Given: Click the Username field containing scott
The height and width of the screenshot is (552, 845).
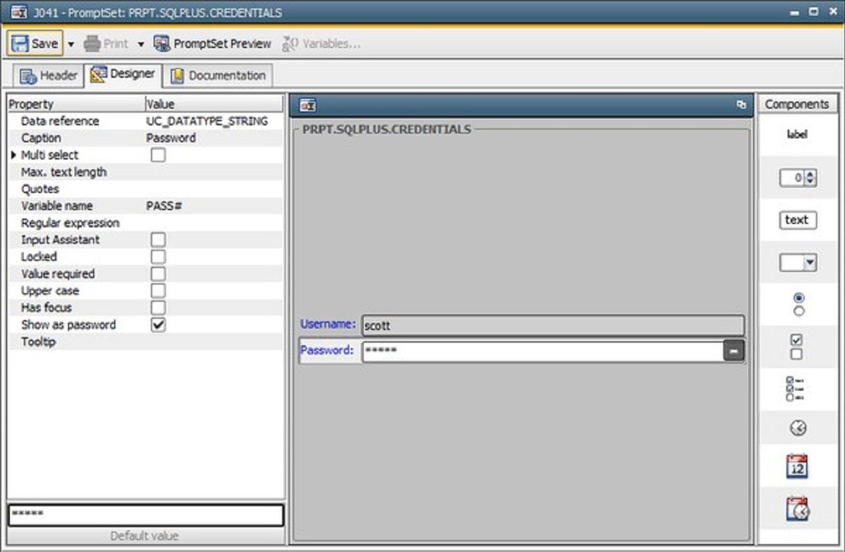Looking at the screenshot, I should coord(553,325).
